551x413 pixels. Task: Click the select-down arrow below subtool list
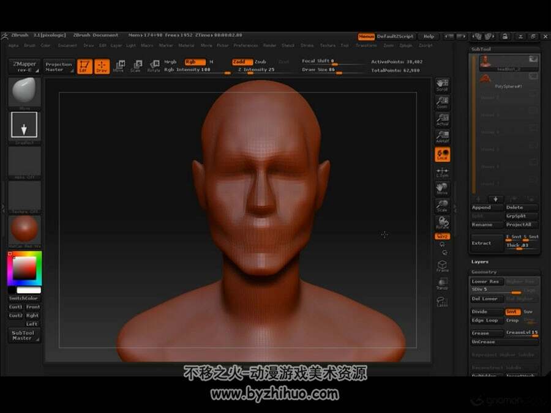click(495, 199)
